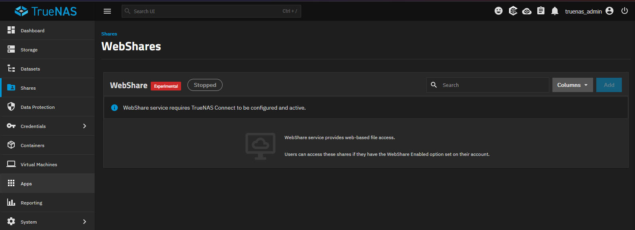The width and height of the screenshot is (635, 230).
Task: Click the System gear icon
Action: [11, 222]
